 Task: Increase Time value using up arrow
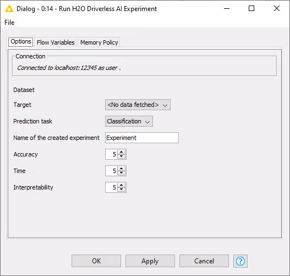121,169
